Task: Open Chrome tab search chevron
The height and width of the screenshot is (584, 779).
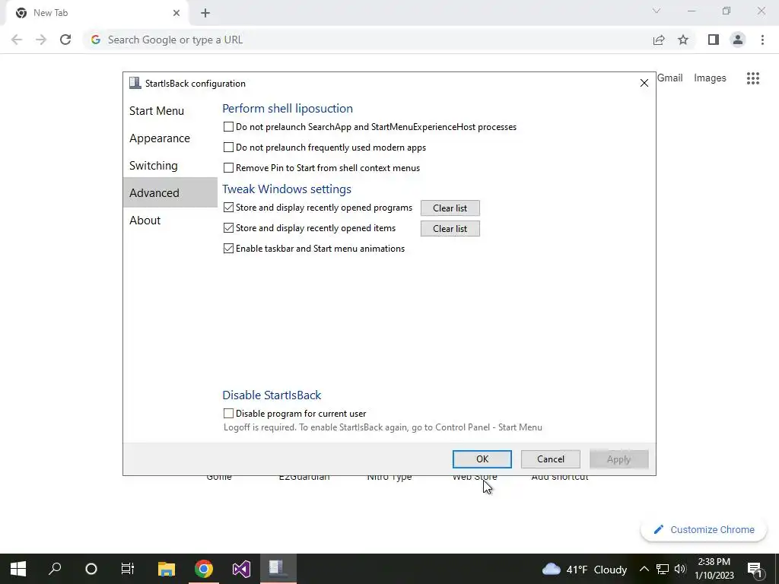Action: [657, 11]
